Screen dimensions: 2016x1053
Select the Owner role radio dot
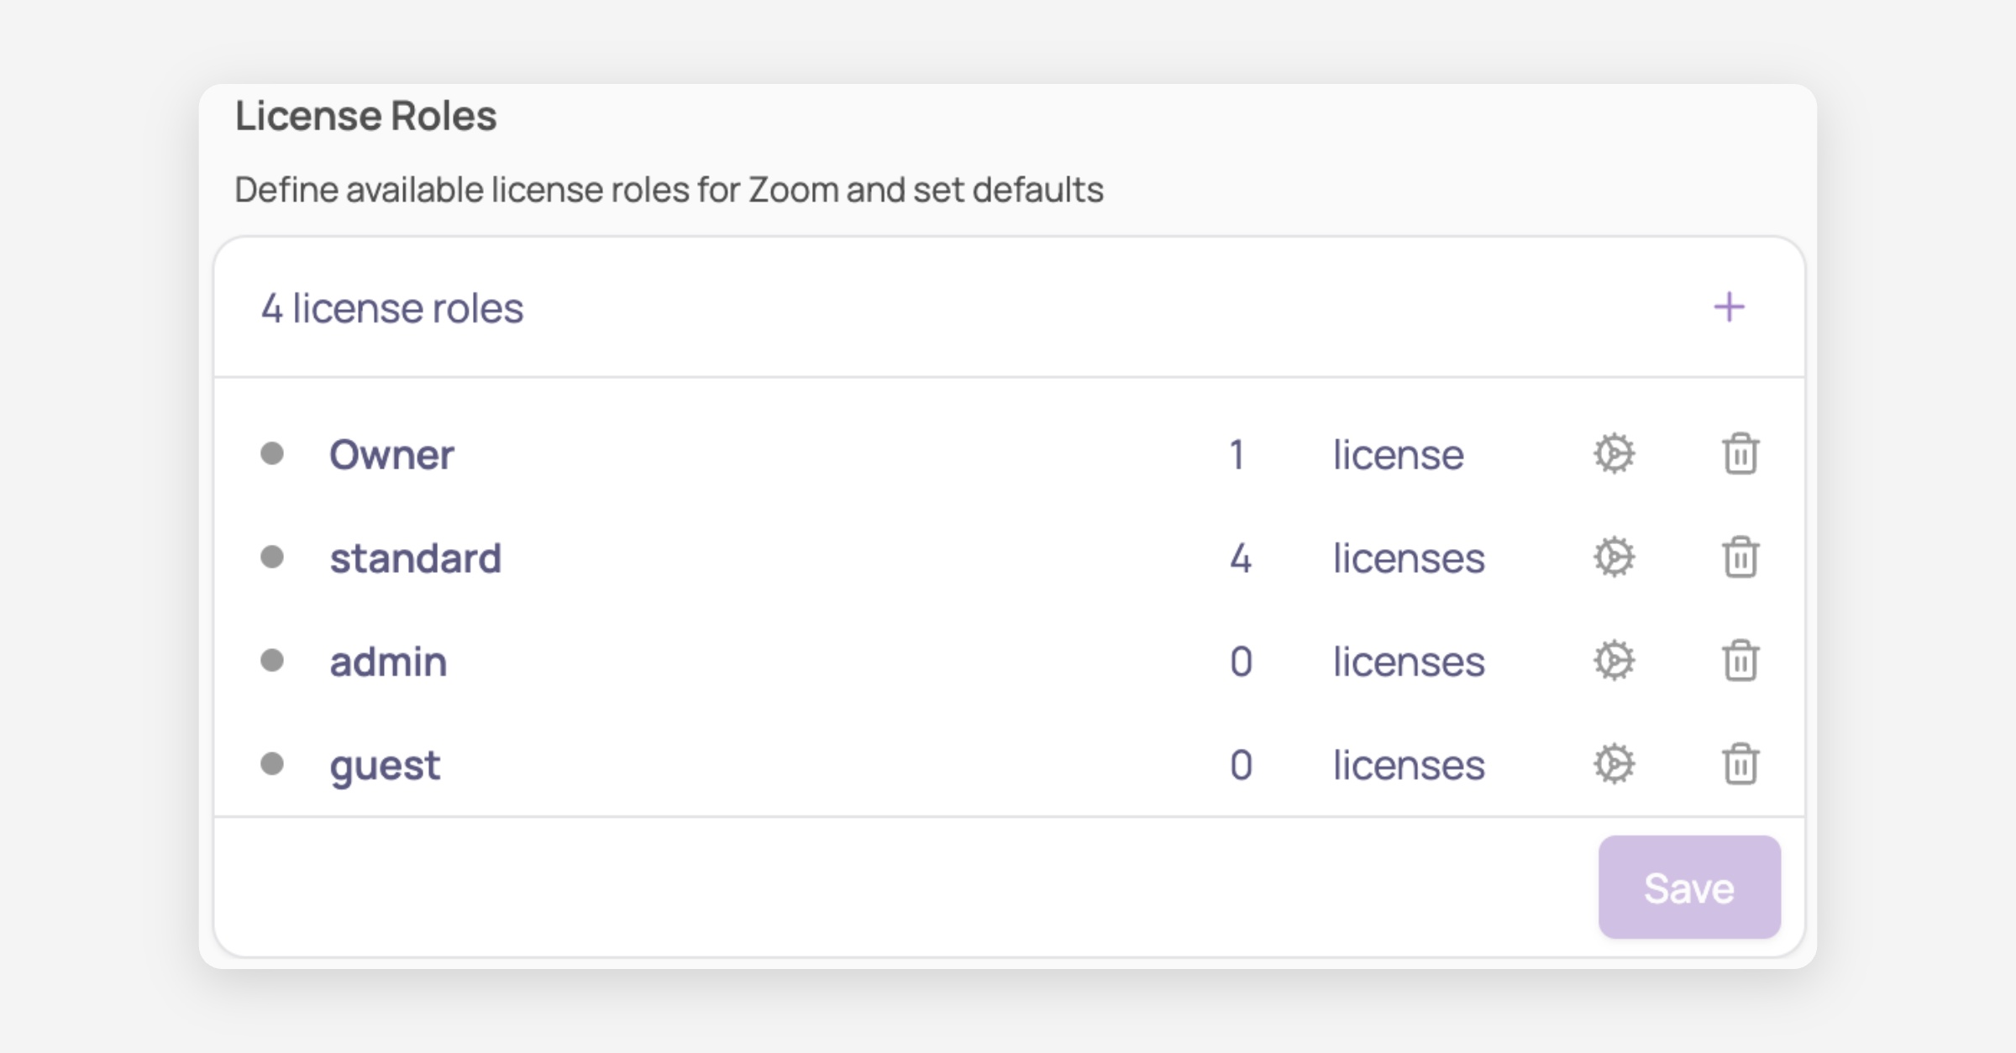(272, 453)
